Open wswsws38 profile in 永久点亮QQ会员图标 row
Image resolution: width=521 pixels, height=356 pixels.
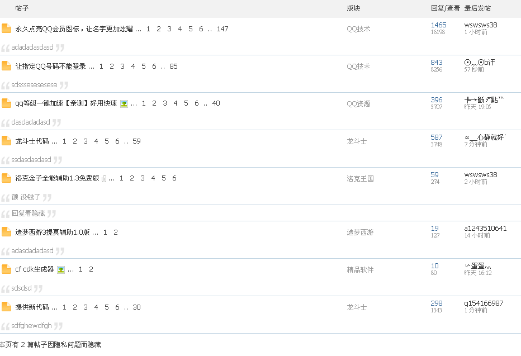coord(481,25)
